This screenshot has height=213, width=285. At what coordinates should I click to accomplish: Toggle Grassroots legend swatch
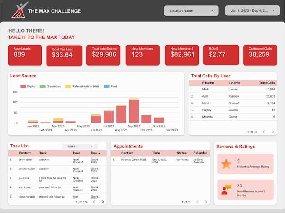pyautogui.click(x=42, y=87)
